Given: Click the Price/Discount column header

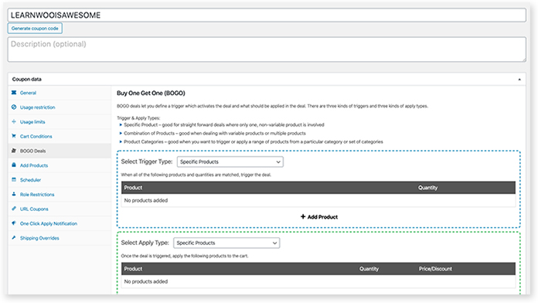Looking at the screenshot, I should tap(435, 269).
